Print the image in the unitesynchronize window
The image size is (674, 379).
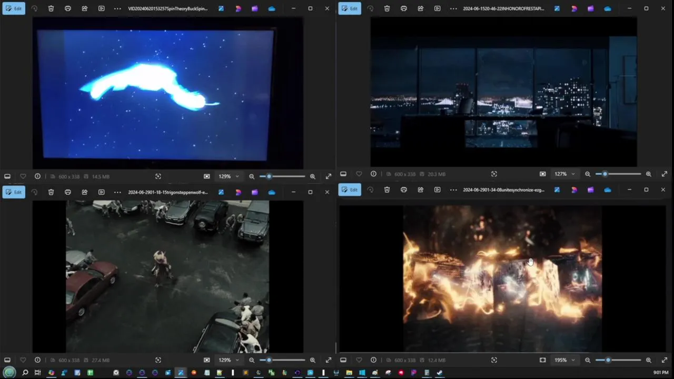[x=404, y=189]
